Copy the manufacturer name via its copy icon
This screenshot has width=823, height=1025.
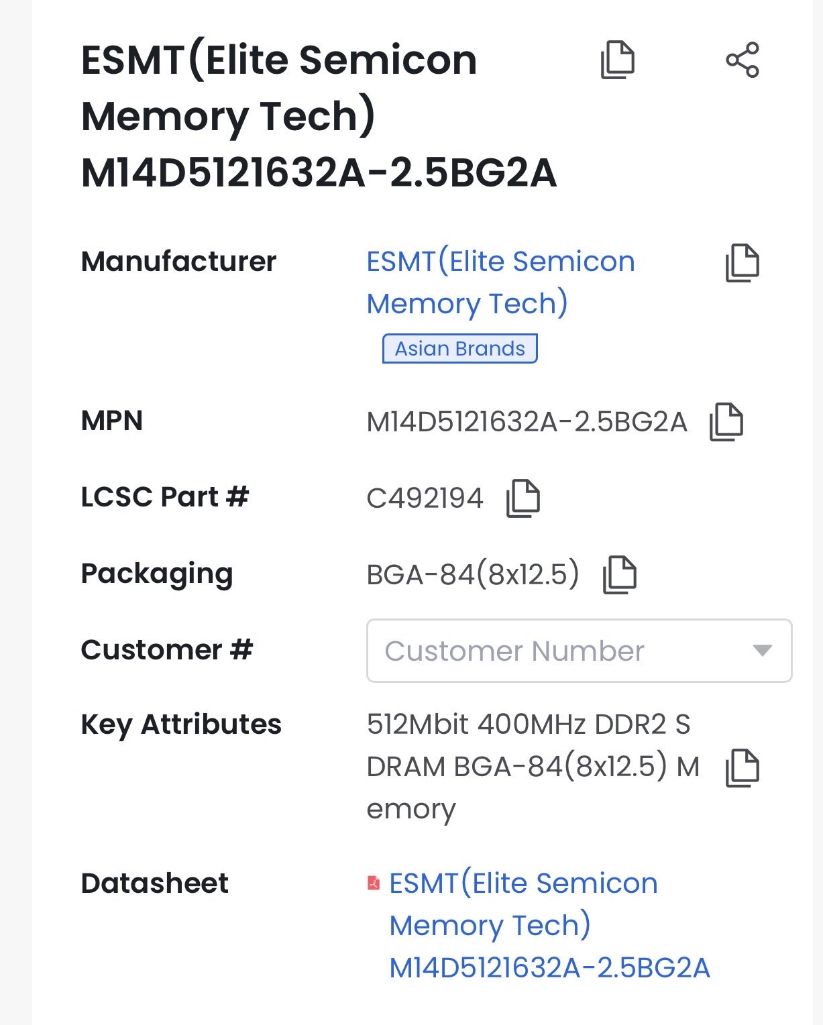pyautogui.click(x=743, y=262)
